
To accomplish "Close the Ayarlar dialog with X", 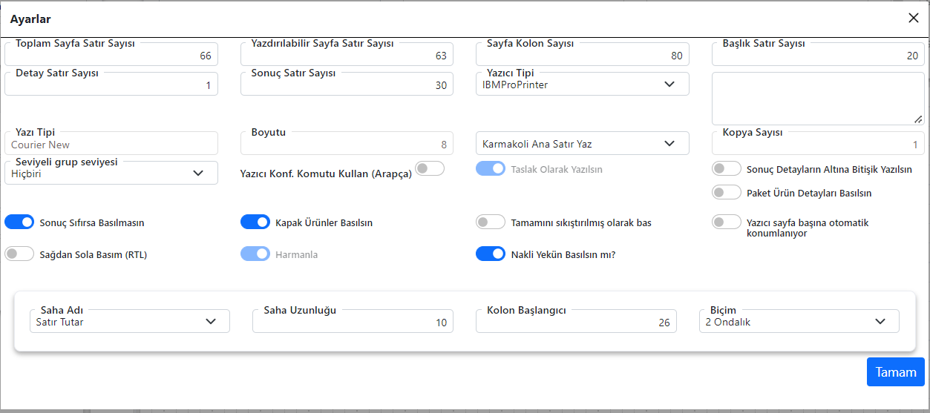I will [913, 19].
